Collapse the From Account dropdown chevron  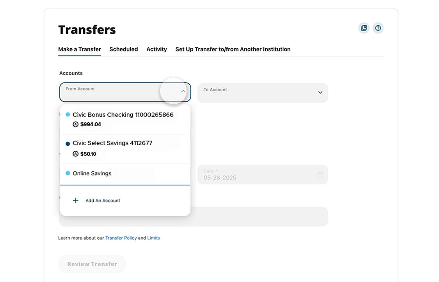183,92
